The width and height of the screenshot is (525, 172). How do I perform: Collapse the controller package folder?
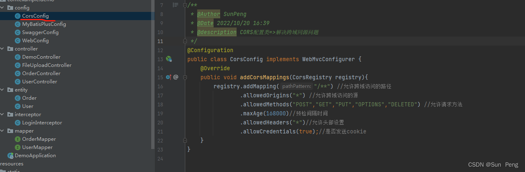point(3,49)
